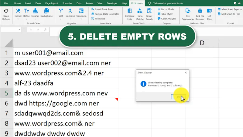The height and width of the screenshot is (137, 243).
Task: Click Fill Blanks
Action: (98, 19)
